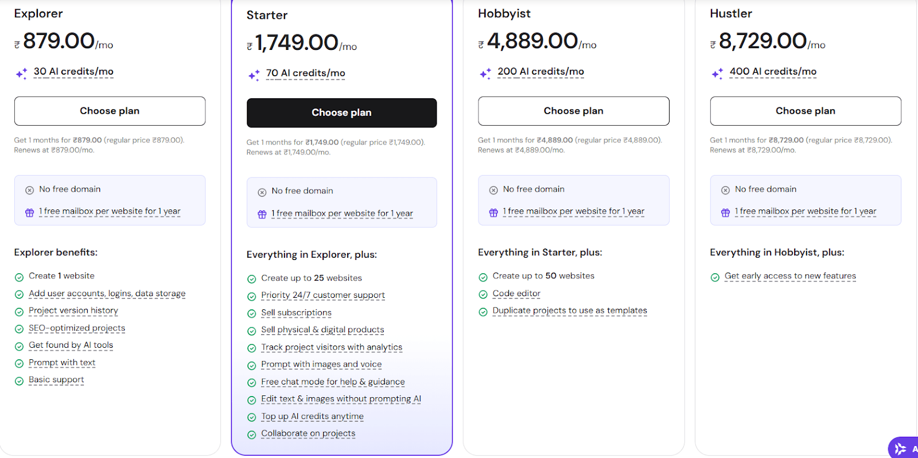Click the 30 AI credits/mo link
Screen dimensions: 918x458
[73, 72]
